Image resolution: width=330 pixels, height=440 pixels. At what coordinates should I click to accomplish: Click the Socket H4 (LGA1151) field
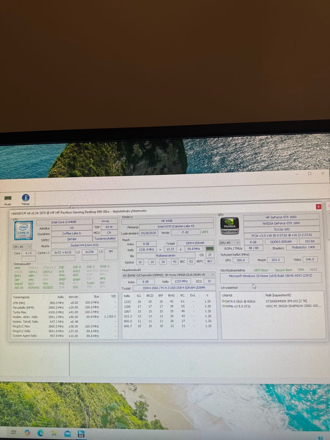85,245
